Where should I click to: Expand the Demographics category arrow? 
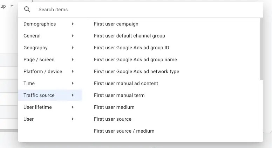(x=73, y=24)
